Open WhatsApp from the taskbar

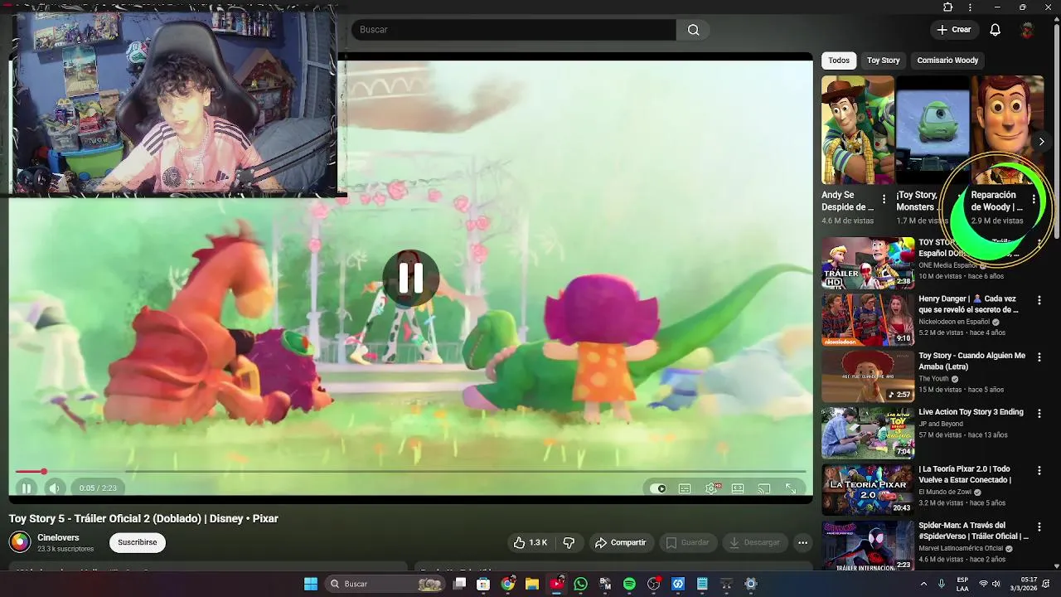[x=580, y=584]
